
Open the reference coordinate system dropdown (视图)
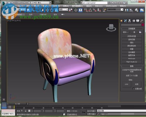63,10
